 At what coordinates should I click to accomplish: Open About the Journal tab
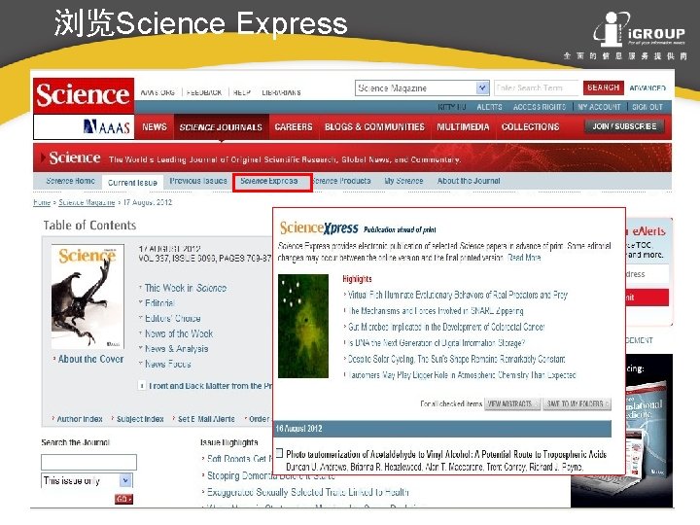(469, 181)
